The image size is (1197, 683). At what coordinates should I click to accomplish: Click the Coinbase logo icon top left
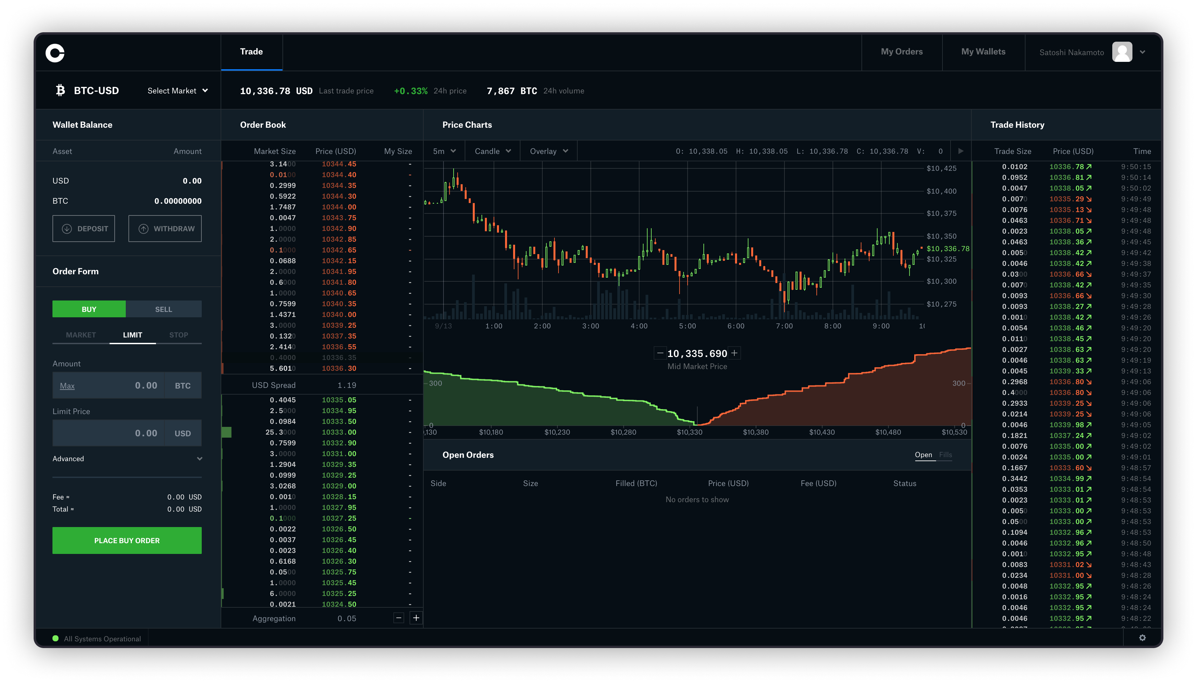coord(55,52)
